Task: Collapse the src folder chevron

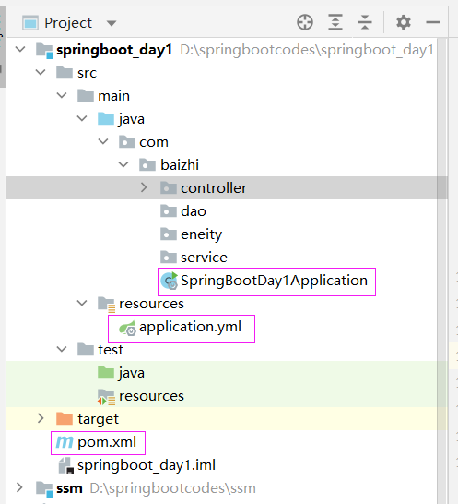Action: [x=41, y=72]
